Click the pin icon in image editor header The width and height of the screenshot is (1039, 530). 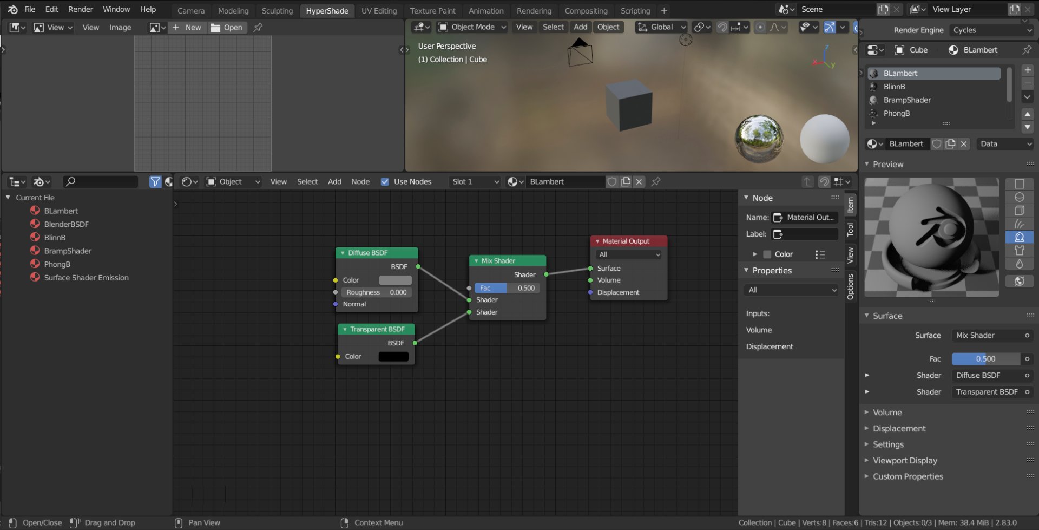point(258,28)
